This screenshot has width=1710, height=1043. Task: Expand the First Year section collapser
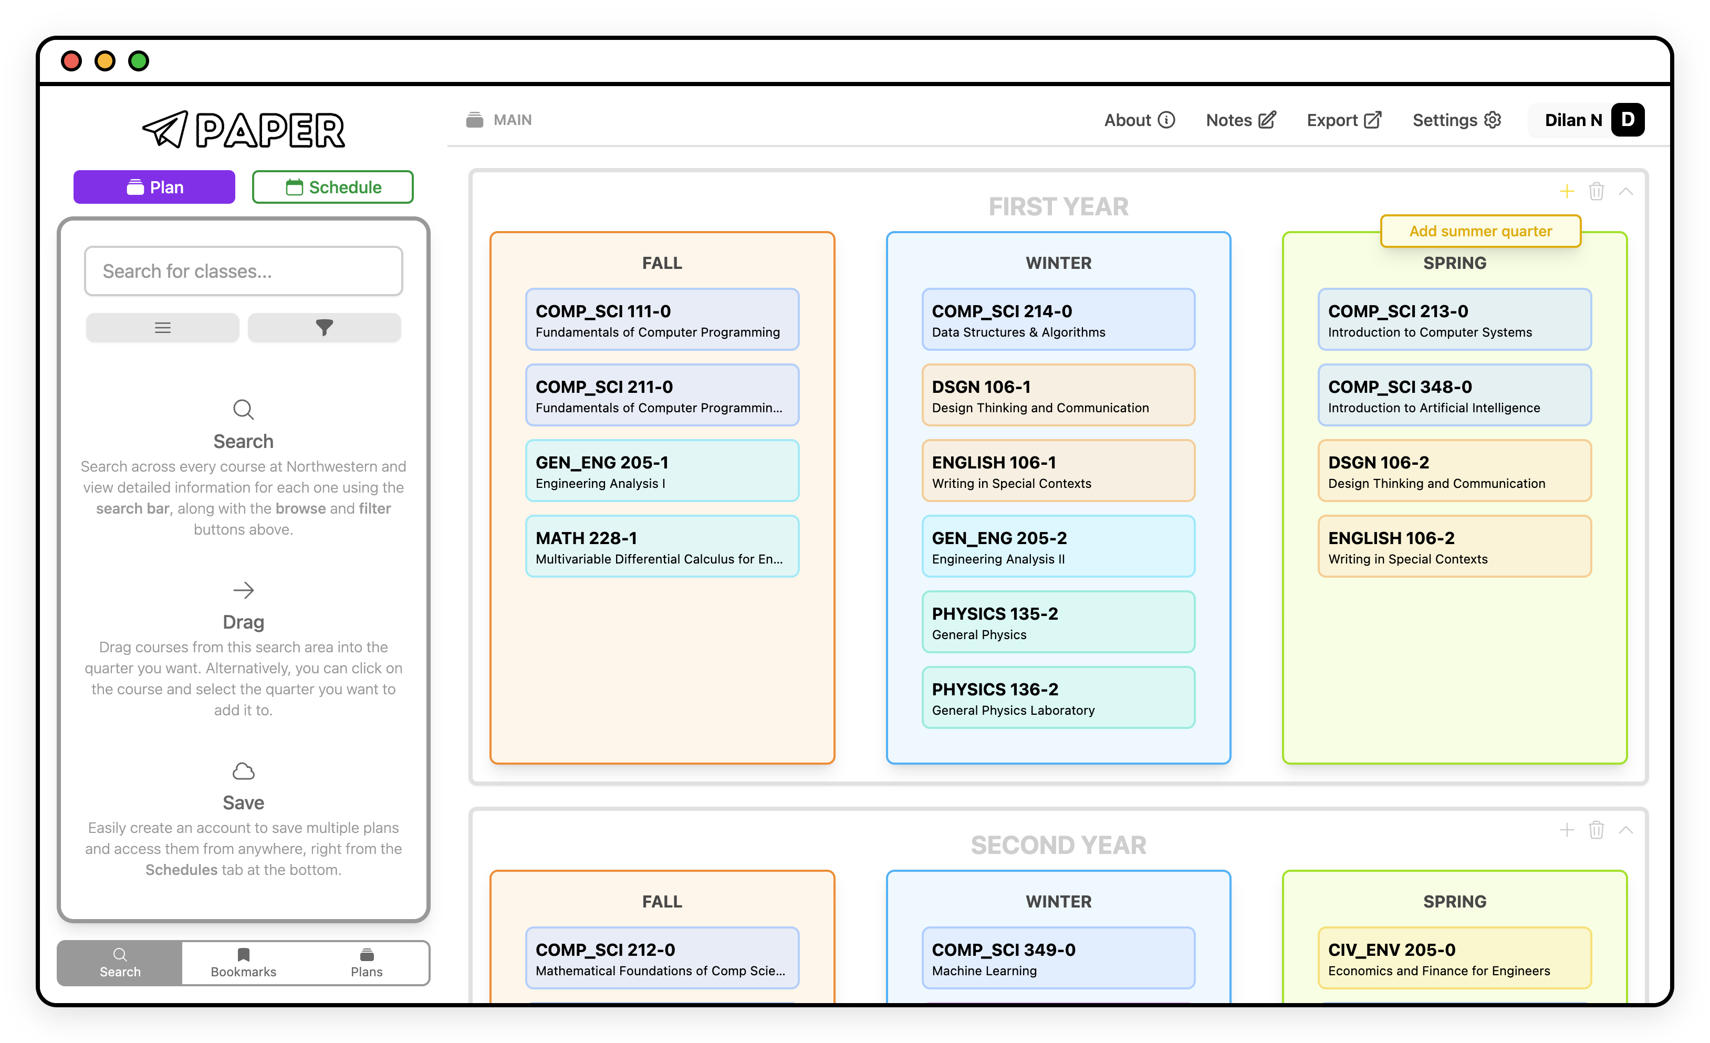(x=1626, y=192)
